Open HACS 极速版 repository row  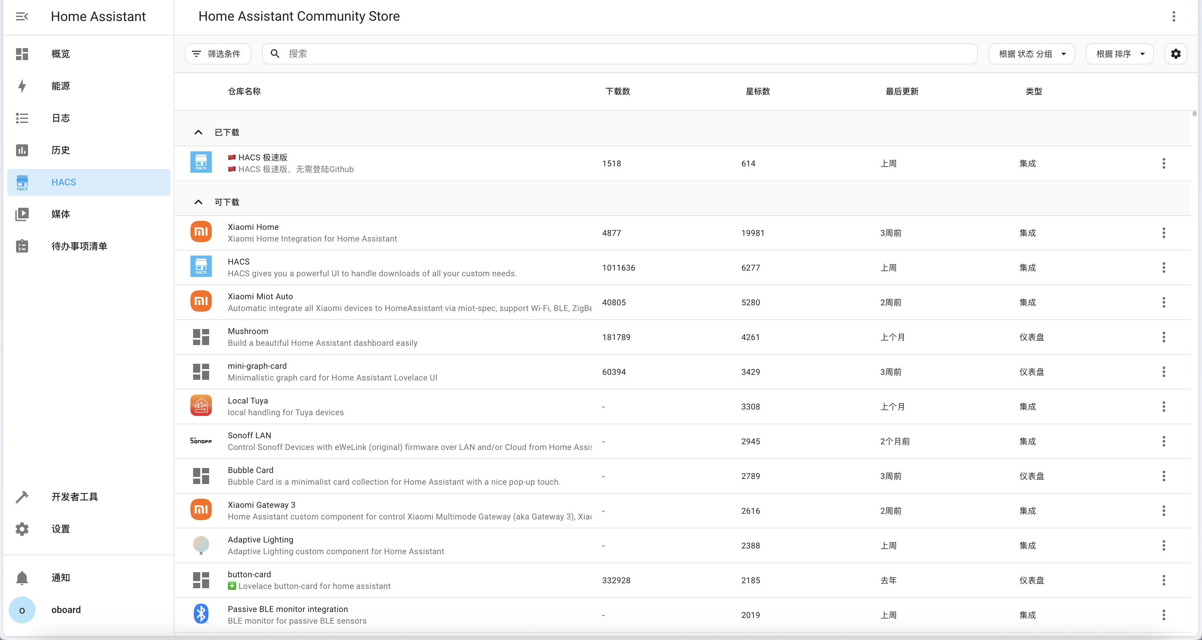(x=682, y=163)
